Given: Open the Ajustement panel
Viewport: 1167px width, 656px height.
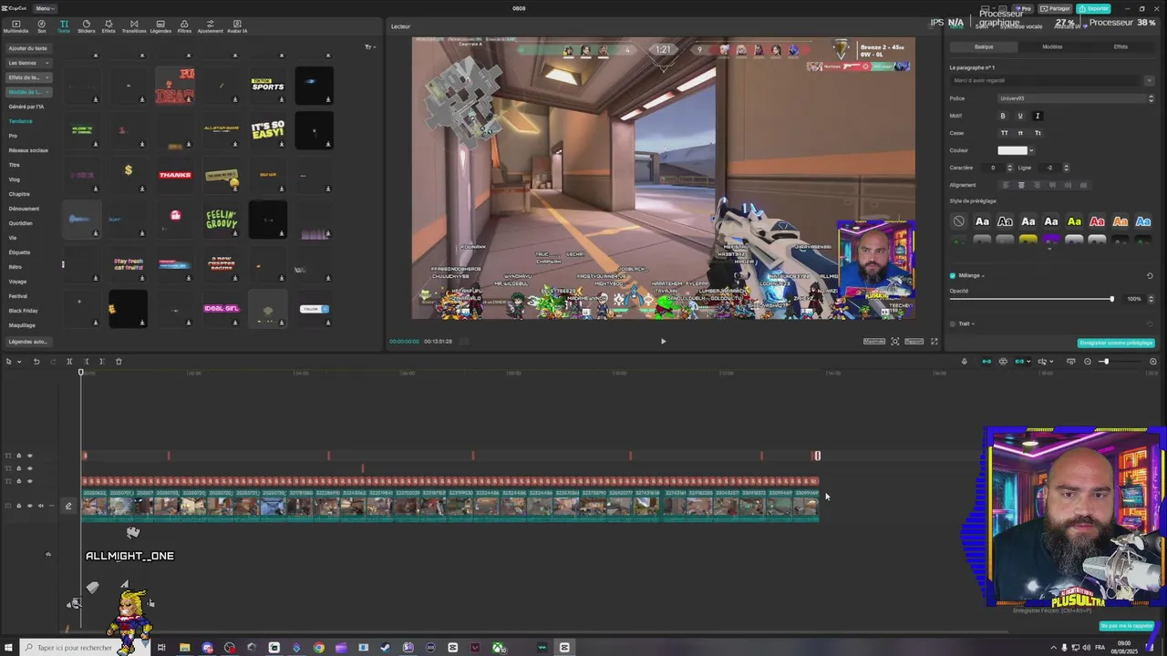Looking at the screenshot, I should [x=210, y=26].
